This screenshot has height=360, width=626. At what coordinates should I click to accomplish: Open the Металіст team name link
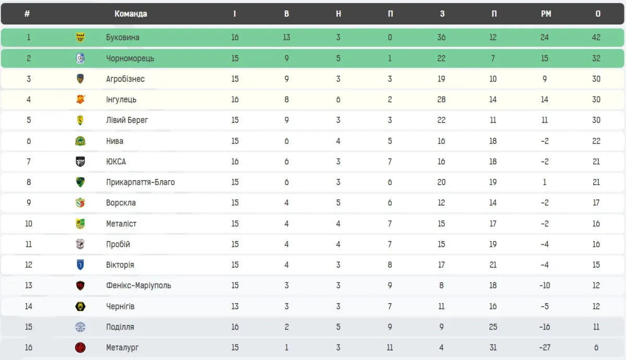coord(121,223)
